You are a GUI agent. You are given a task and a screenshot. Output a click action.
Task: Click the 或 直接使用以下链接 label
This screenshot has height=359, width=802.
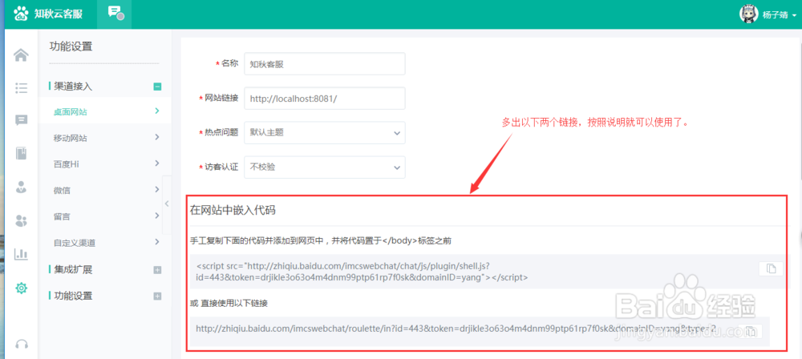(229, 303)
